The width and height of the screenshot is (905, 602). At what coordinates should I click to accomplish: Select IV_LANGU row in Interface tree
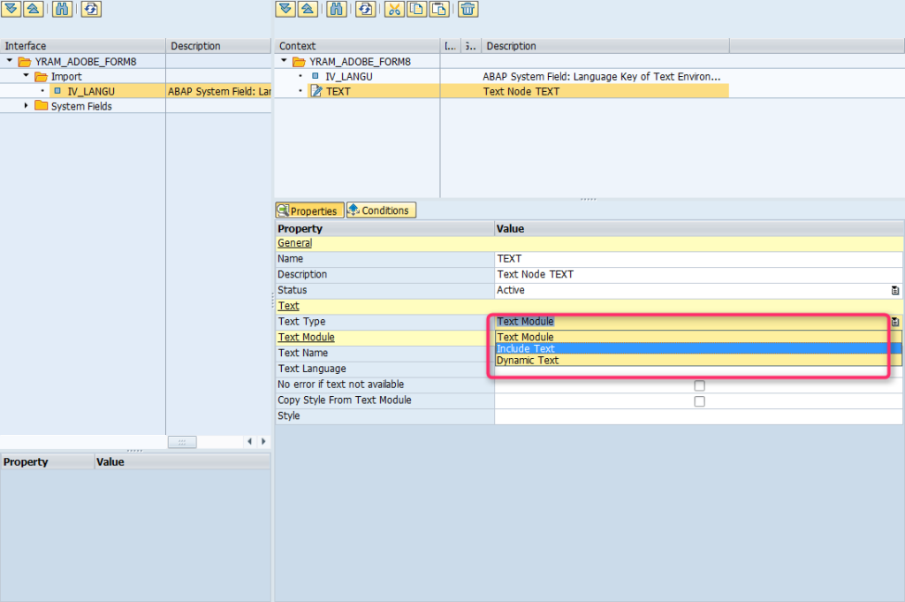coord(135,91)
